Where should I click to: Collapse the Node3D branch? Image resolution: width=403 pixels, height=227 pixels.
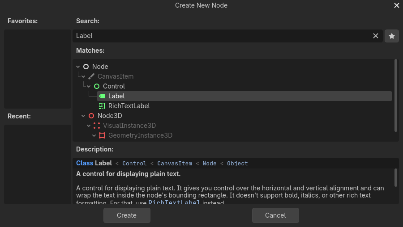83,116
